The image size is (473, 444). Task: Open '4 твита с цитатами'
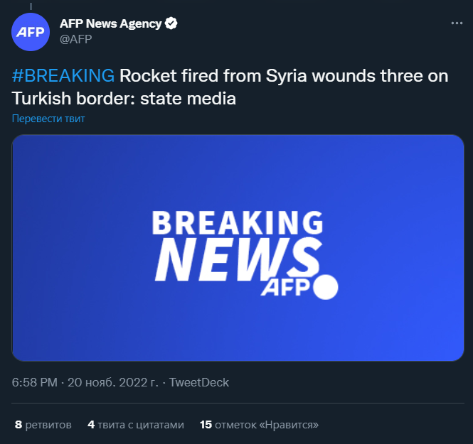tap(136, 425)
